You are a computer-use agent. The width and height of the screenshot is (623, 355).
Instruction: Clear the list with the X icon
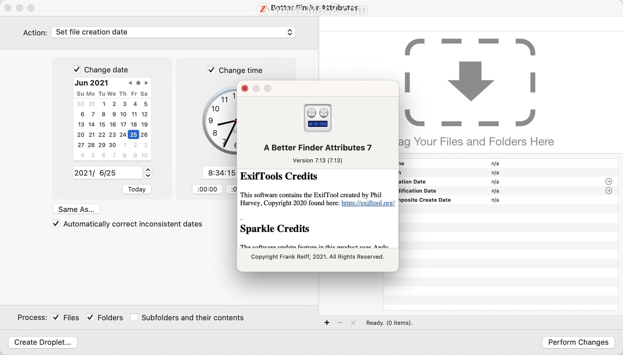pos(353,323)
